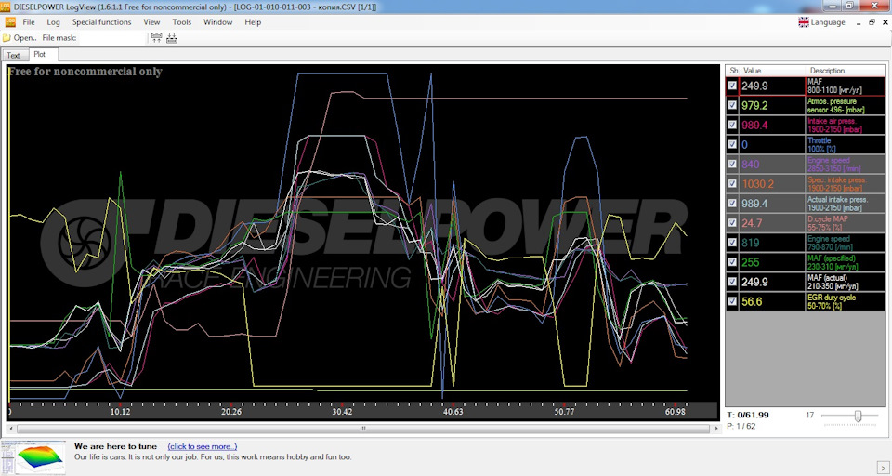Click the horizontal plot scrollbar thumb
Viewport: 892px width, 476px height.
coord(363,429)
